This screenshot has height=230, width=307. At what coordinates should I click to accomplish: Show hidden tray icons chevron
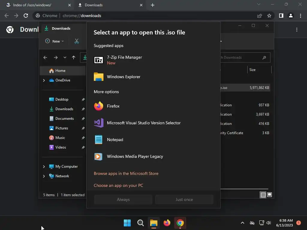tap(242, 223)
